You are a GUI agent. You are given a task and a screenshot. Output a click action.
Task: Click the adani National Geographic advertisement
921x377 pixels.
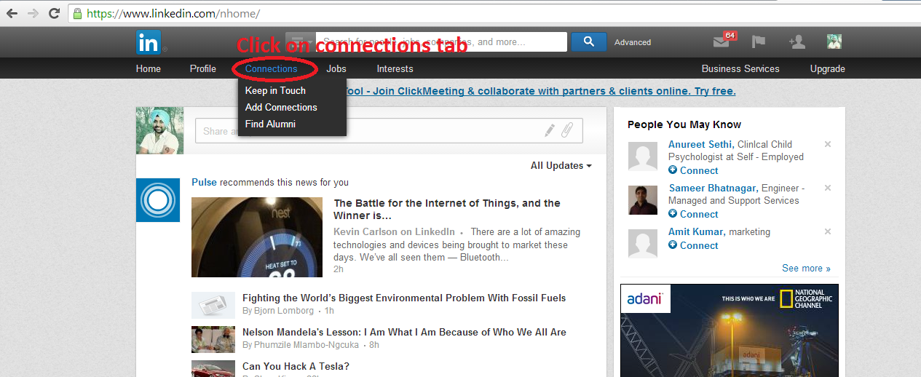pyautogui.click(x=730, y=330)
